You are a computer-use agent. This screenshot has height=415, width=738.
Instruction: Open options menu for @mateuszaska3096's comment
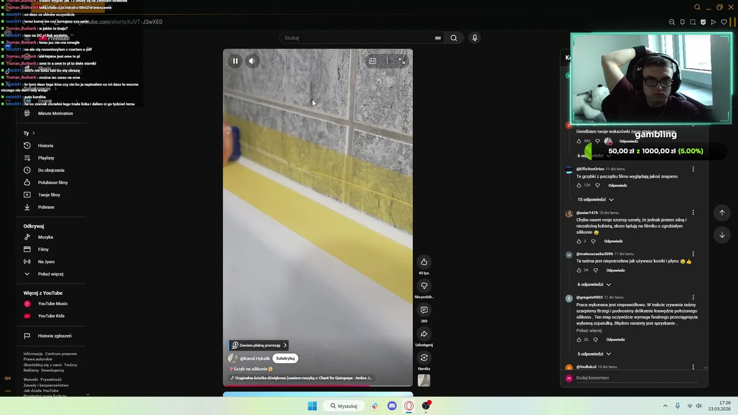(x=693, y=254)
